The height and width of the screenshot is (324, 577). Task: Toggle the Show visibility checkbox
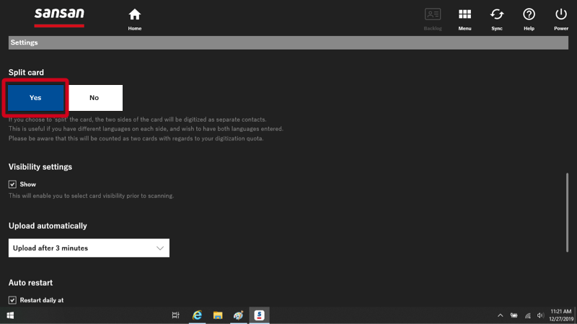[x=12, y=184]
